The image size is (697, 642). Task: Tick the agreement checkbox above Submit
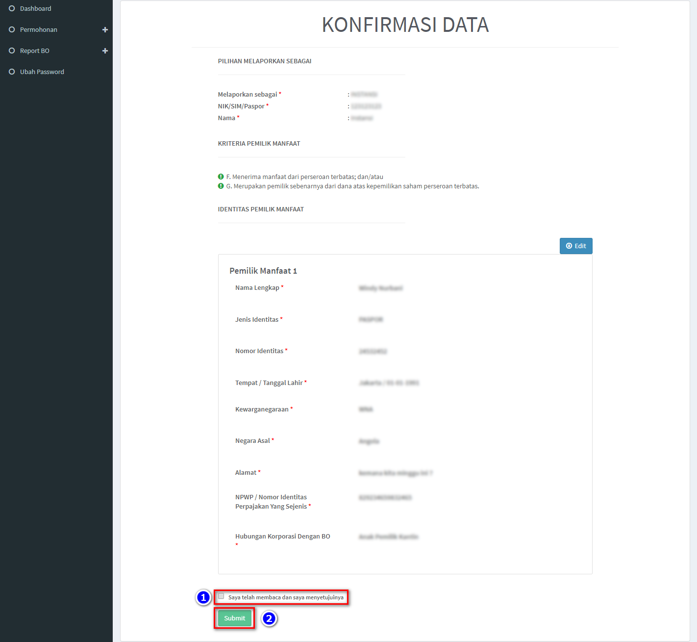(x=221, y=596)
